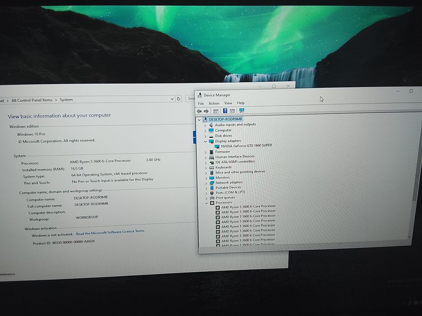Viewport: 422px width, 316px height.
Task: Click the System breadcrumb in address bar
Action: pos(66,100)
